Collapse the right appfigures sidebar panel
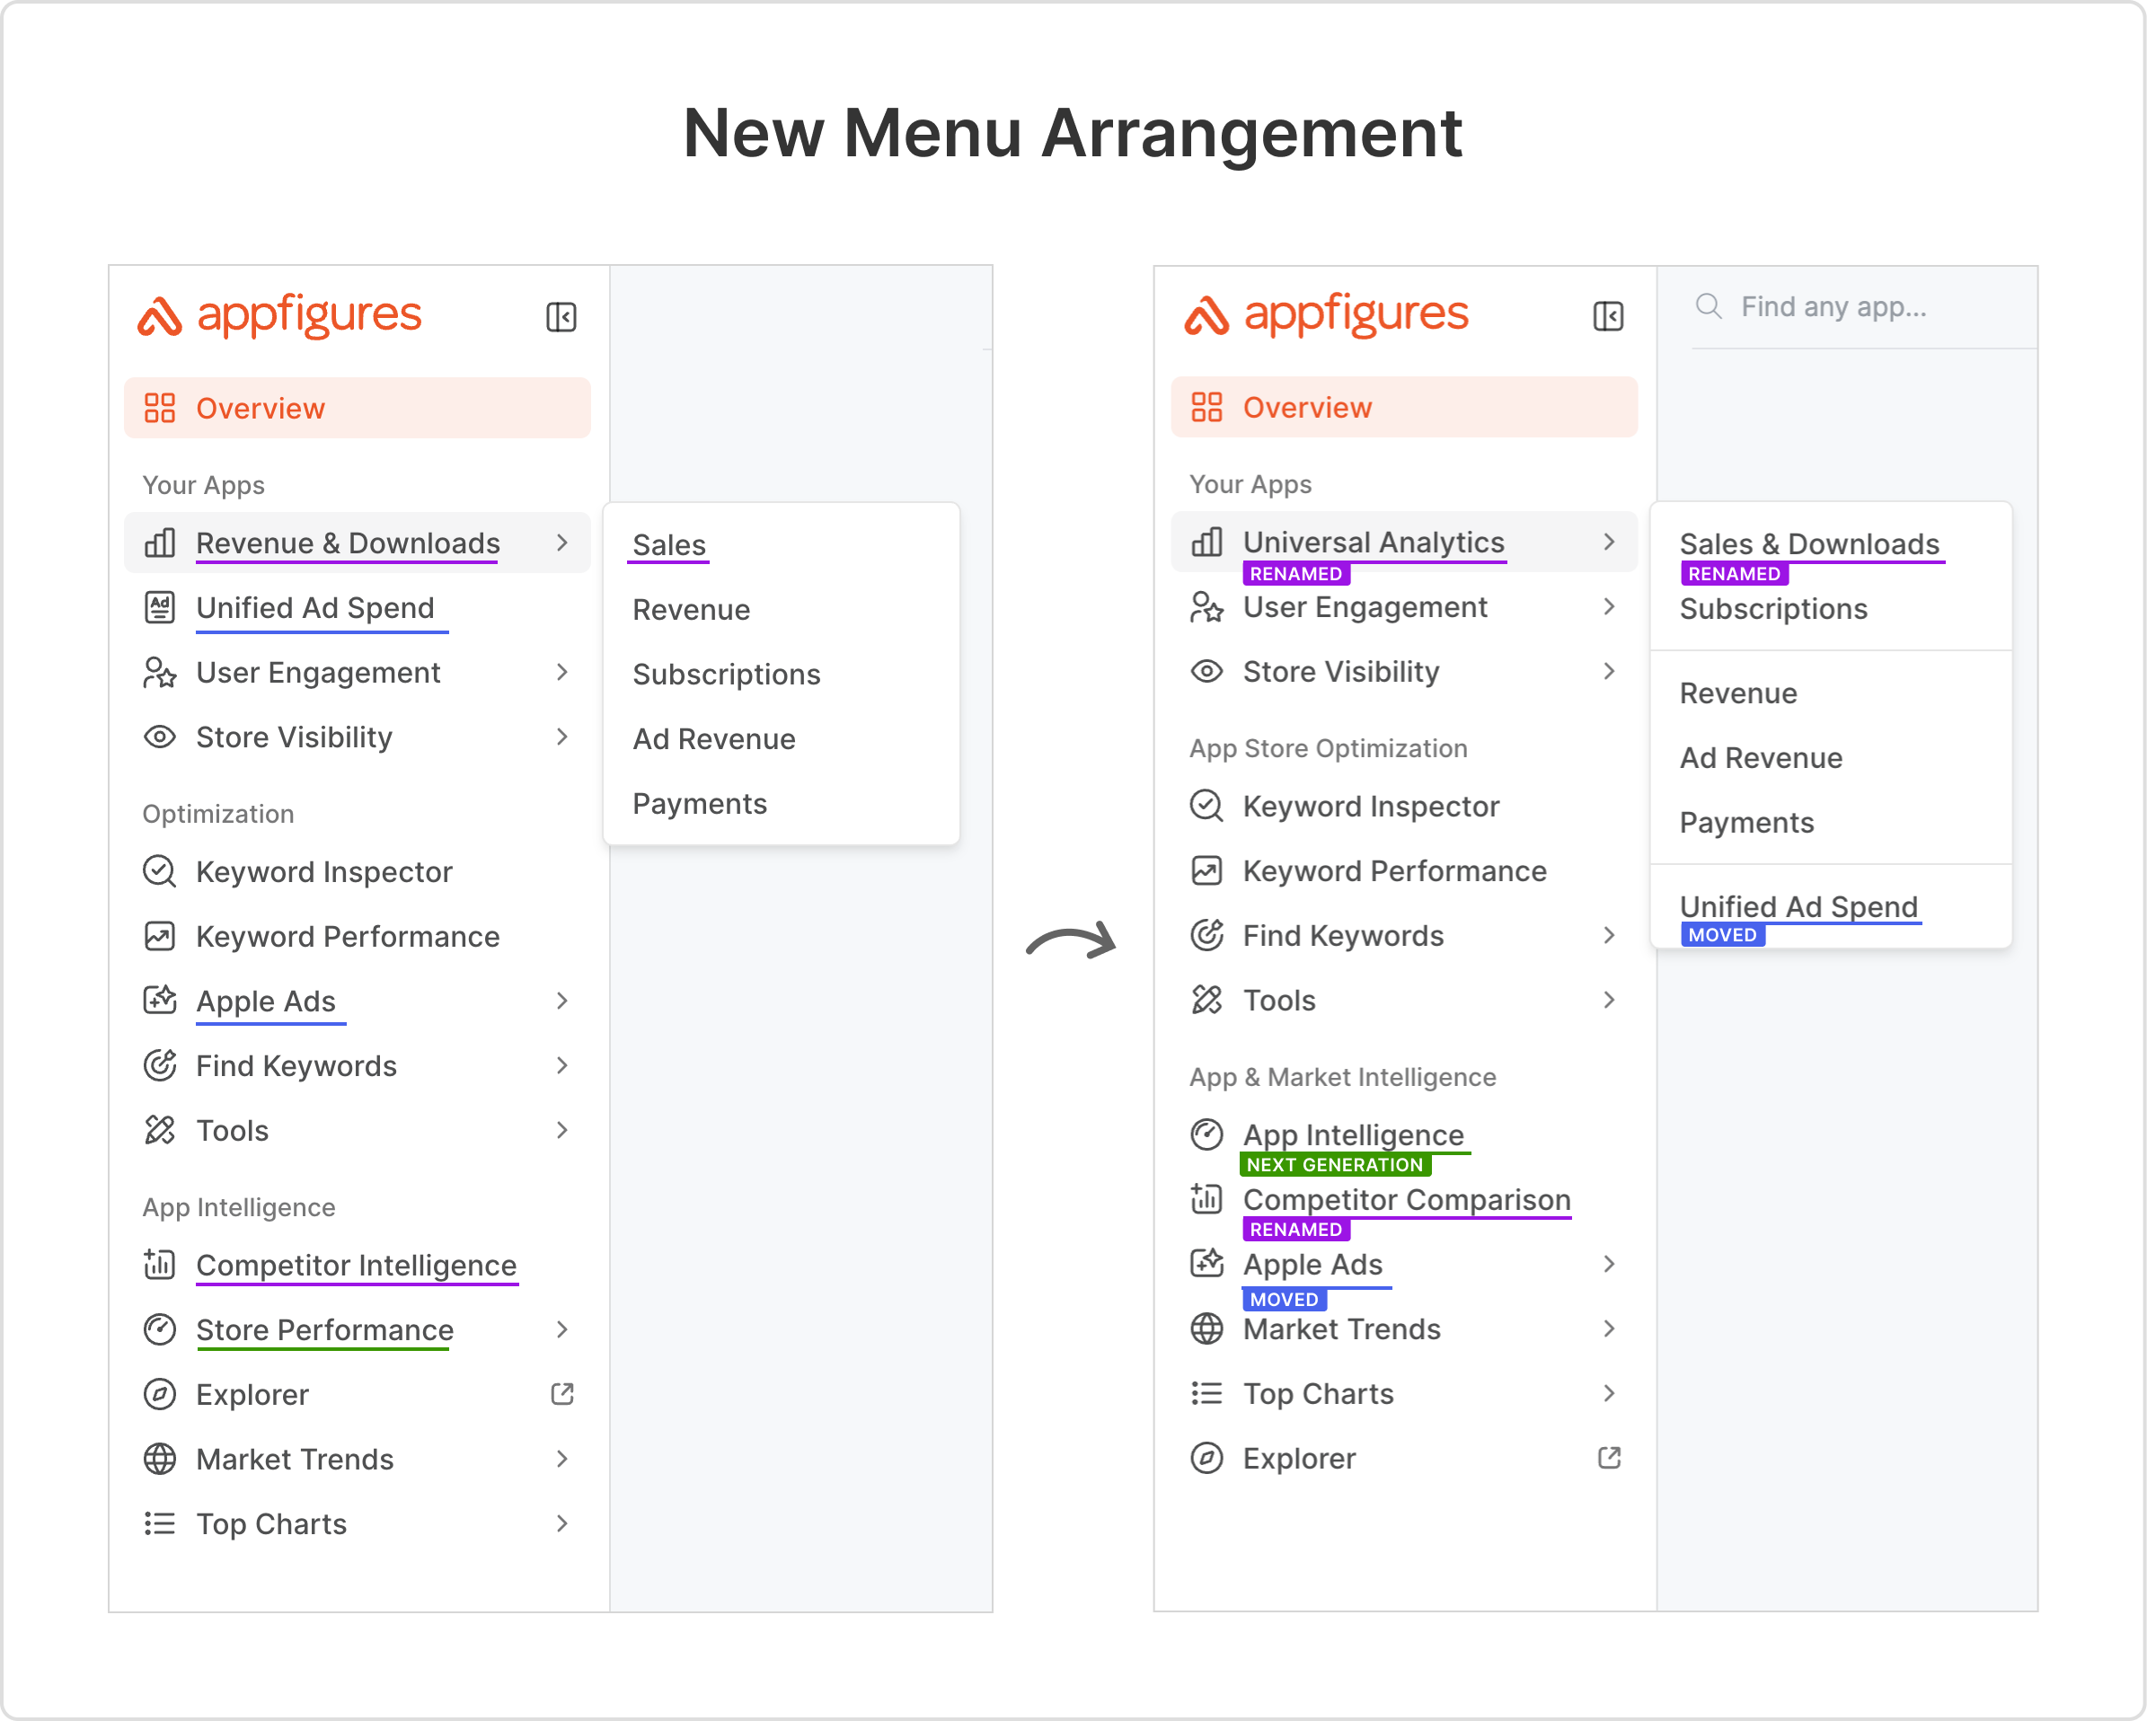This screenshot has height=1721, width=2147. tap(1607, 317)
